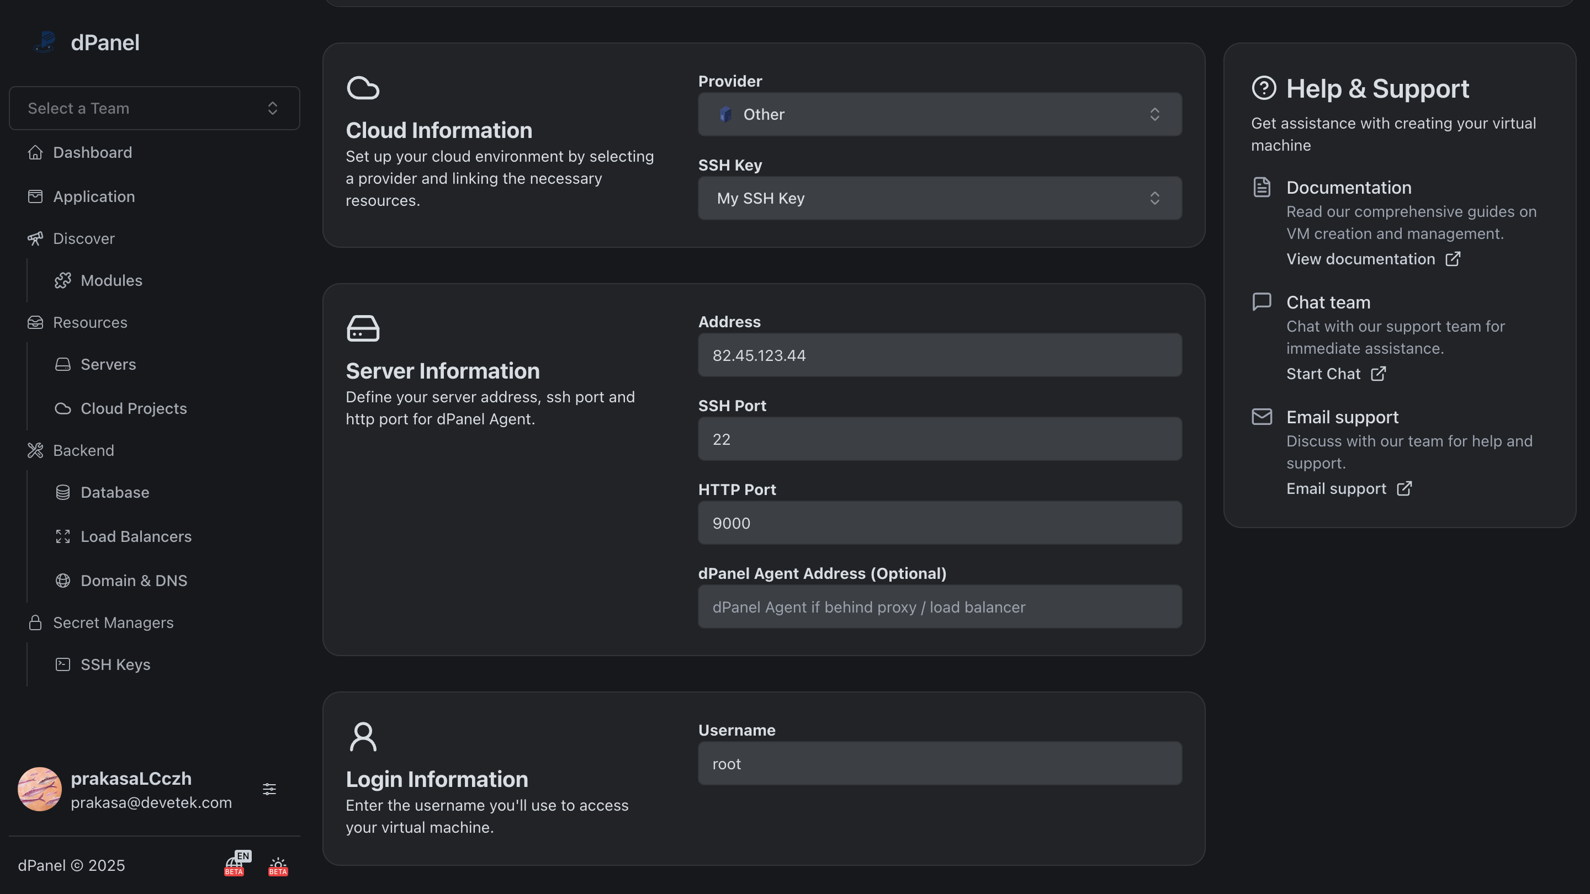Image resolution: width=1590 pixels, height=894 pixels.
Task: Click the Address input field
Action: (940, 355)
